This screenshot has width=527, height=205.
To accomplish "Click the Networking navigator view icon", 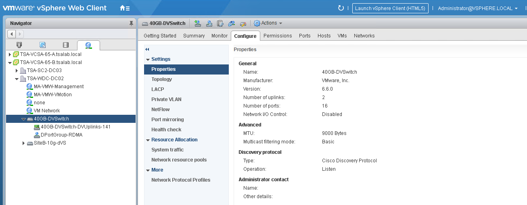I will pos(88,45).
